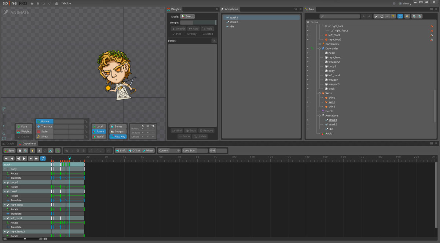Activate the Weights tool
This screenshot has width=440, height=243.
coord(24,132)
